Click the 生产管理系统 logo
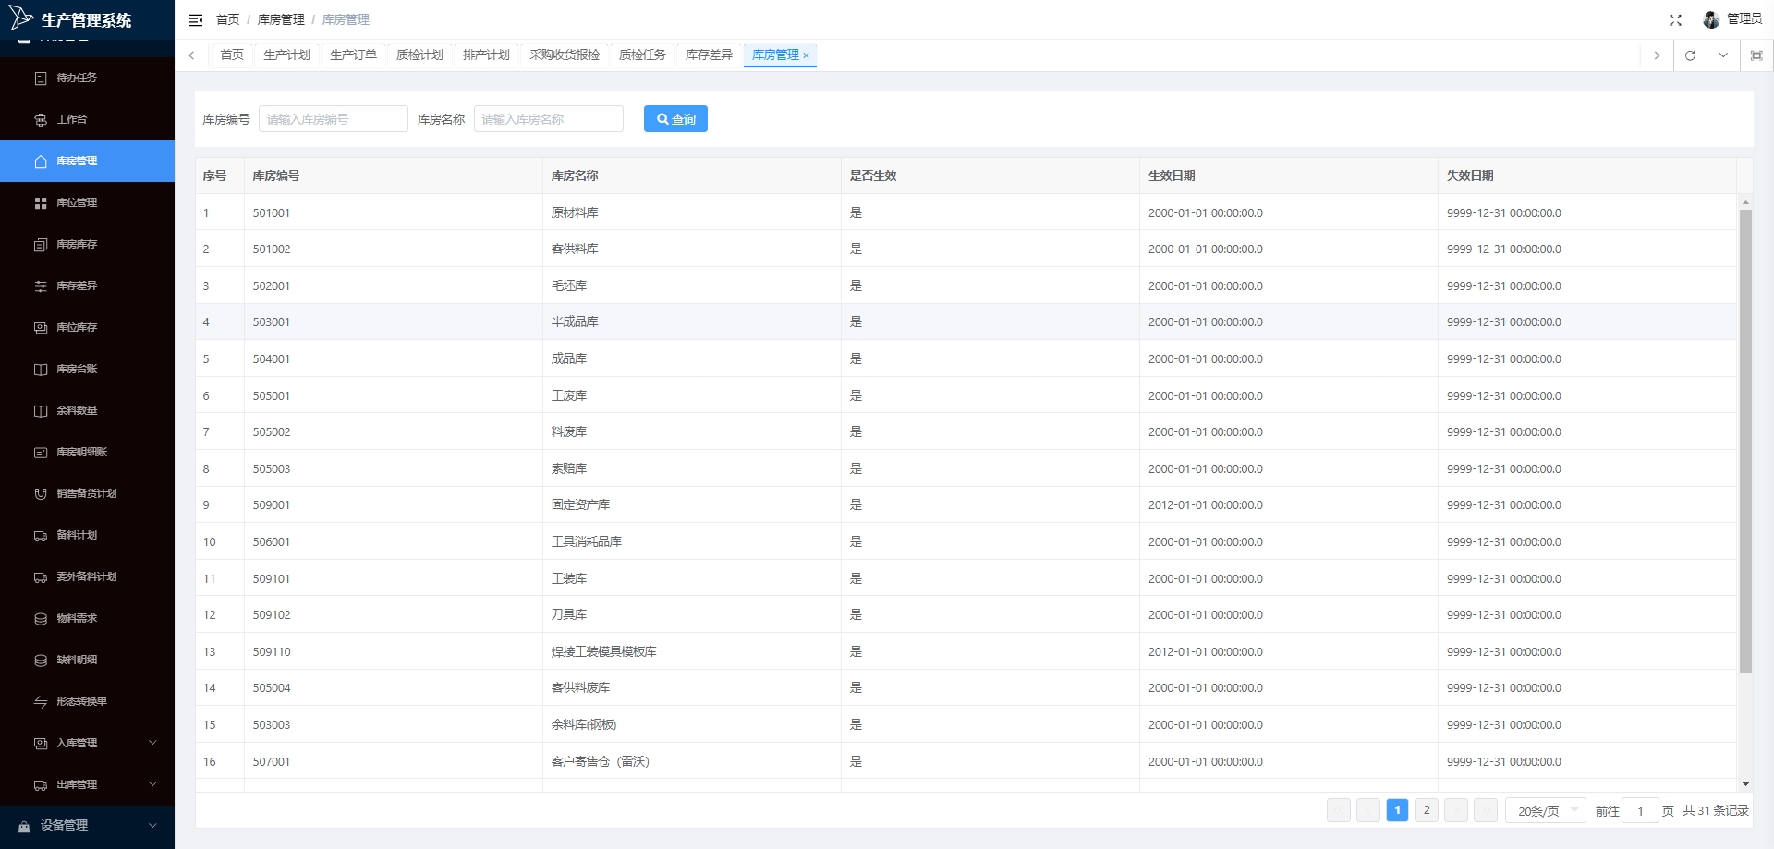 71,19
